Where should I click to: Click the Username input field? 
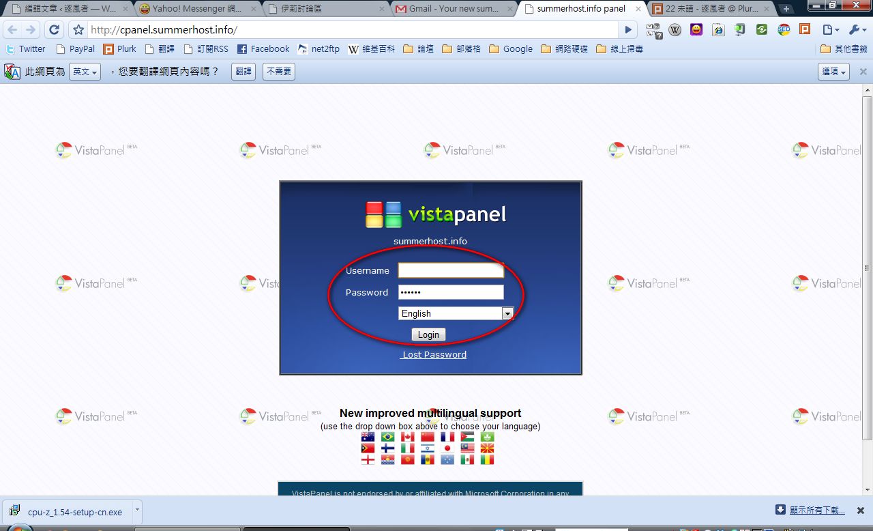(x=451, y=271)
